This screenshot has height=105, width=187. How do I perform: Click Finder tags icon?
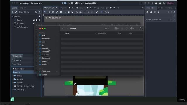(127, 29)
